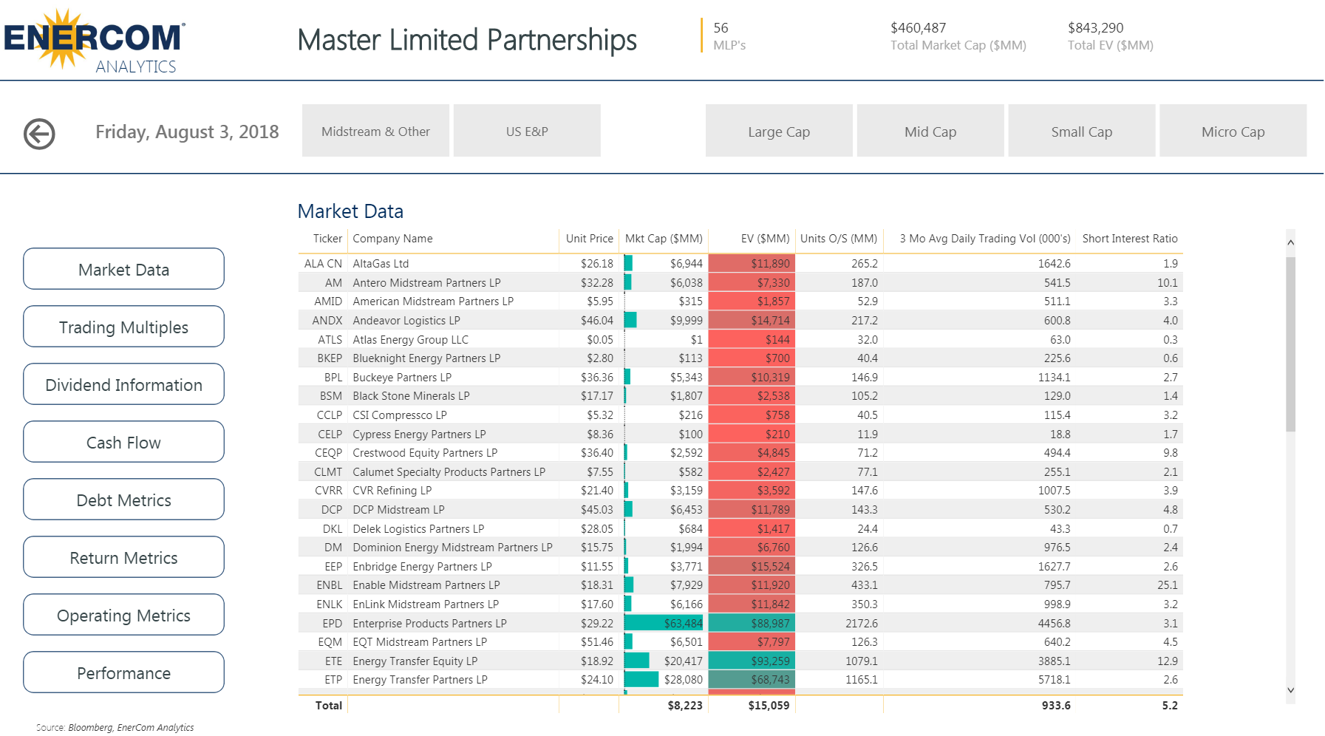Viewport: 1325px width, 736px height.
Task: Select Buckeye Partners LP company name
Action: click(x=402, y=377)
